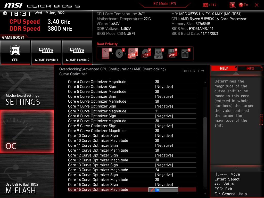264x198 pixels.
Task: Select Core 12 Curve Optimizer Magnitude row
Action: 132,160
